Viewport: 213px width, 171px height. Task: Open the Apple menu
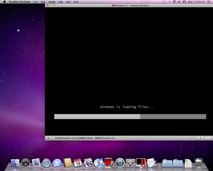pyautogui.click(x=4, y=2)
